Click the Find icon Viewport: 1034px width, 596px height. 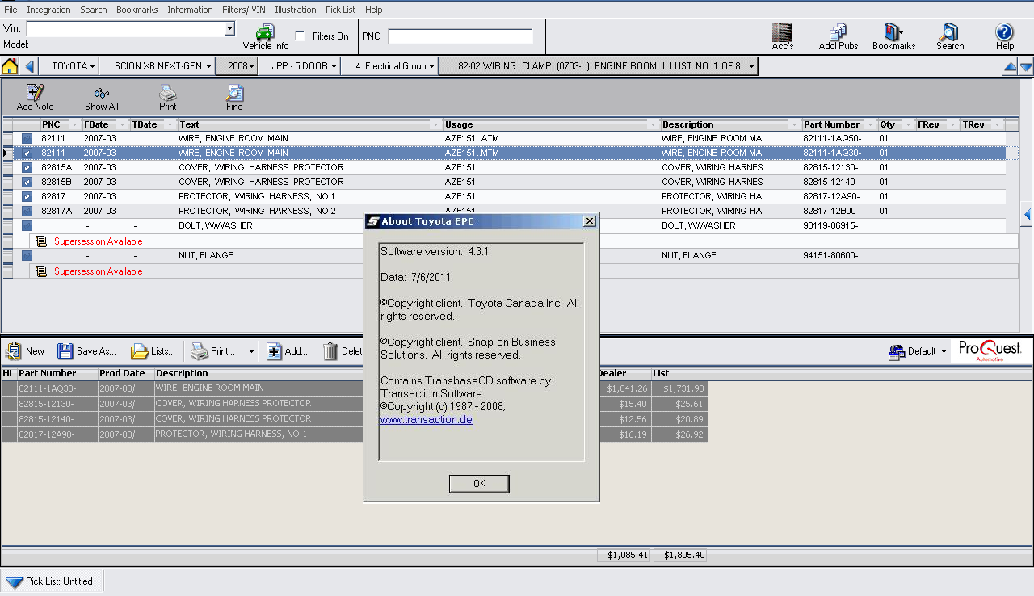coord(234,98)
